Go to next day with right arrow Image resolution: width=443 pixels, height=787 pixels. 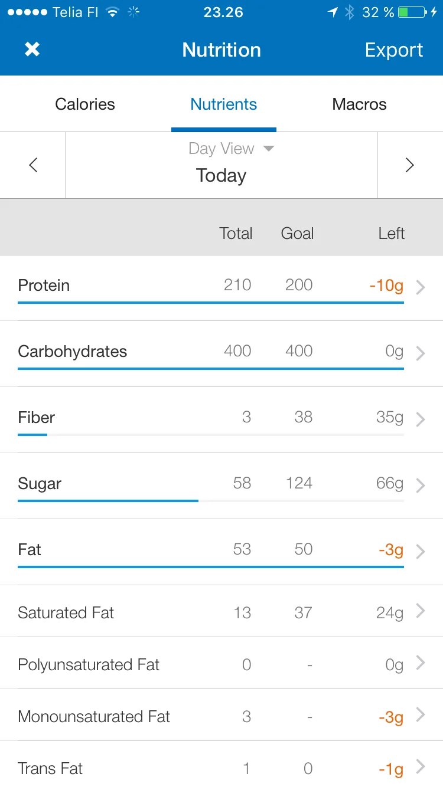[410, 165]
